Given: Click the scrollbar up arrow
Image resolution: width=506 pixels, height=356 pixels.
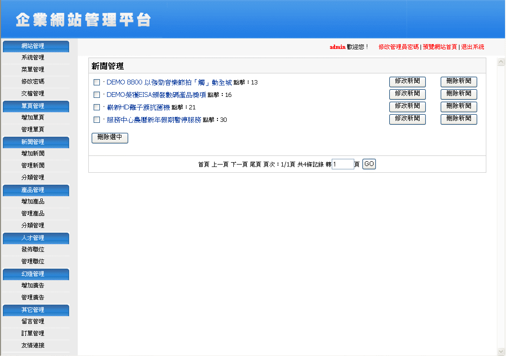Looking at the screenshot, I should coord(501,61).
